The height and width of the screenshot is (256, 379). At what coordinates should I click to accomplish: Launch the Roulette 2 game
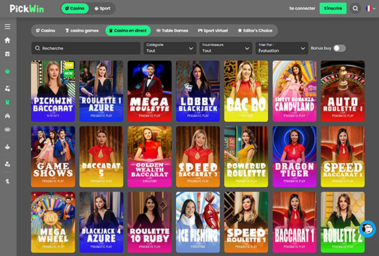[343, 222]
